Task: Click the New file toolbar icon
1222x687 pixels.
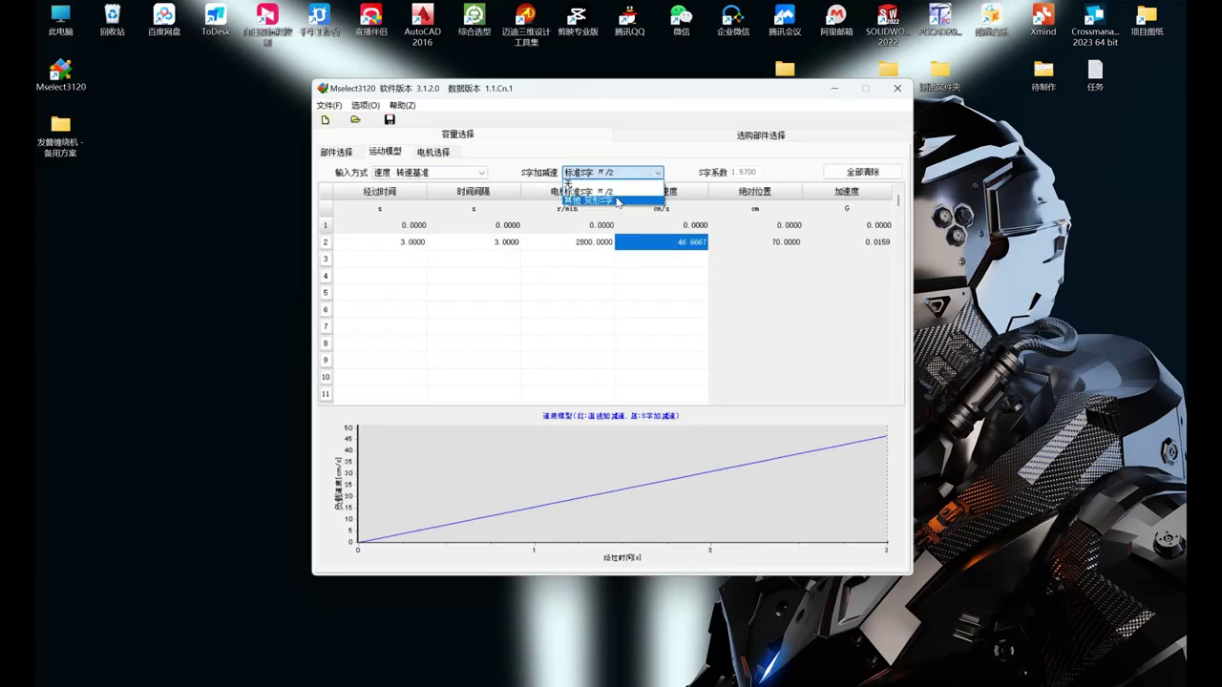Action: pos(326,120)
